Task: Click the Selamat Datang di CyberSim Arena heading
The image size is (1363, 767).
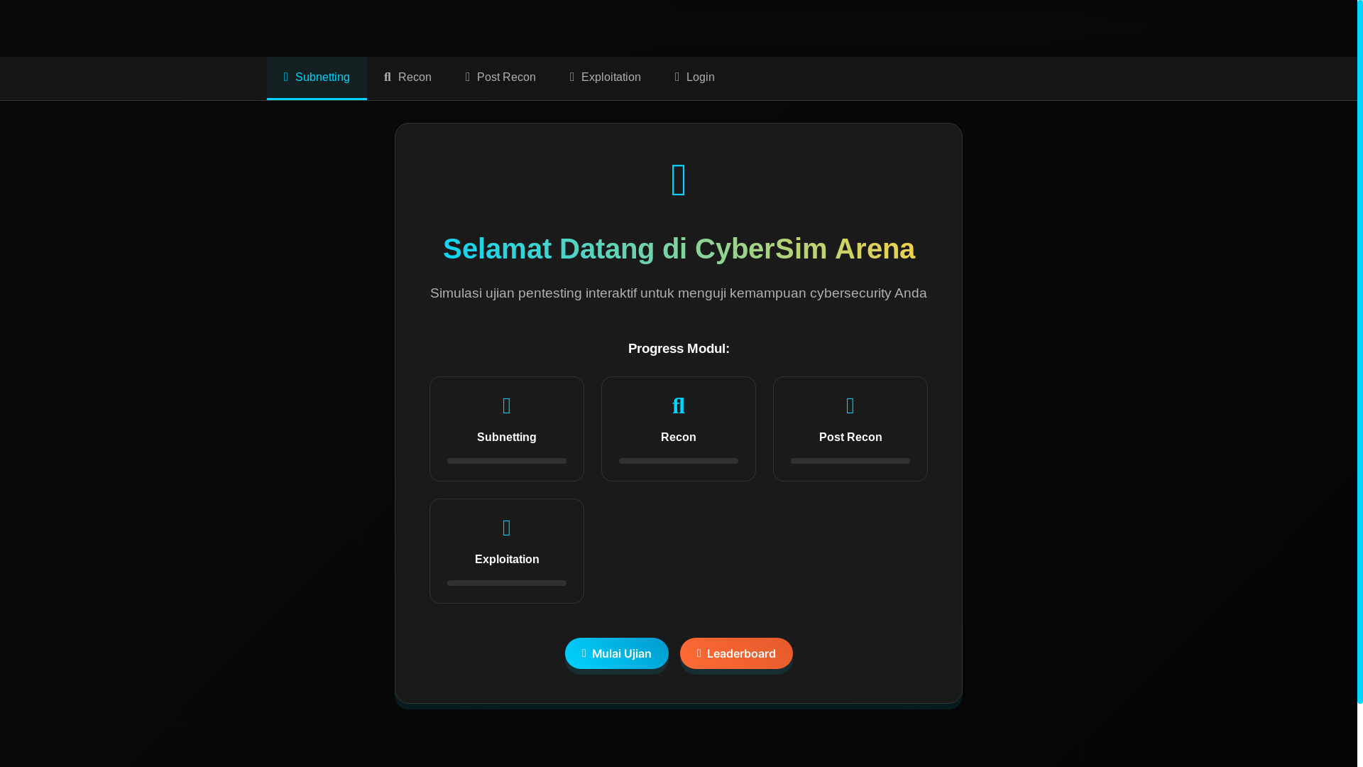Action: pyautogui.click(x=679, y=249)
